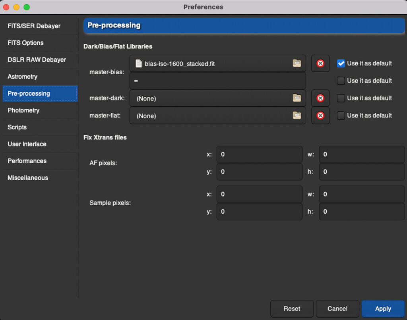
Task: Disable default usage for master-bias
Action: [341, 63]
